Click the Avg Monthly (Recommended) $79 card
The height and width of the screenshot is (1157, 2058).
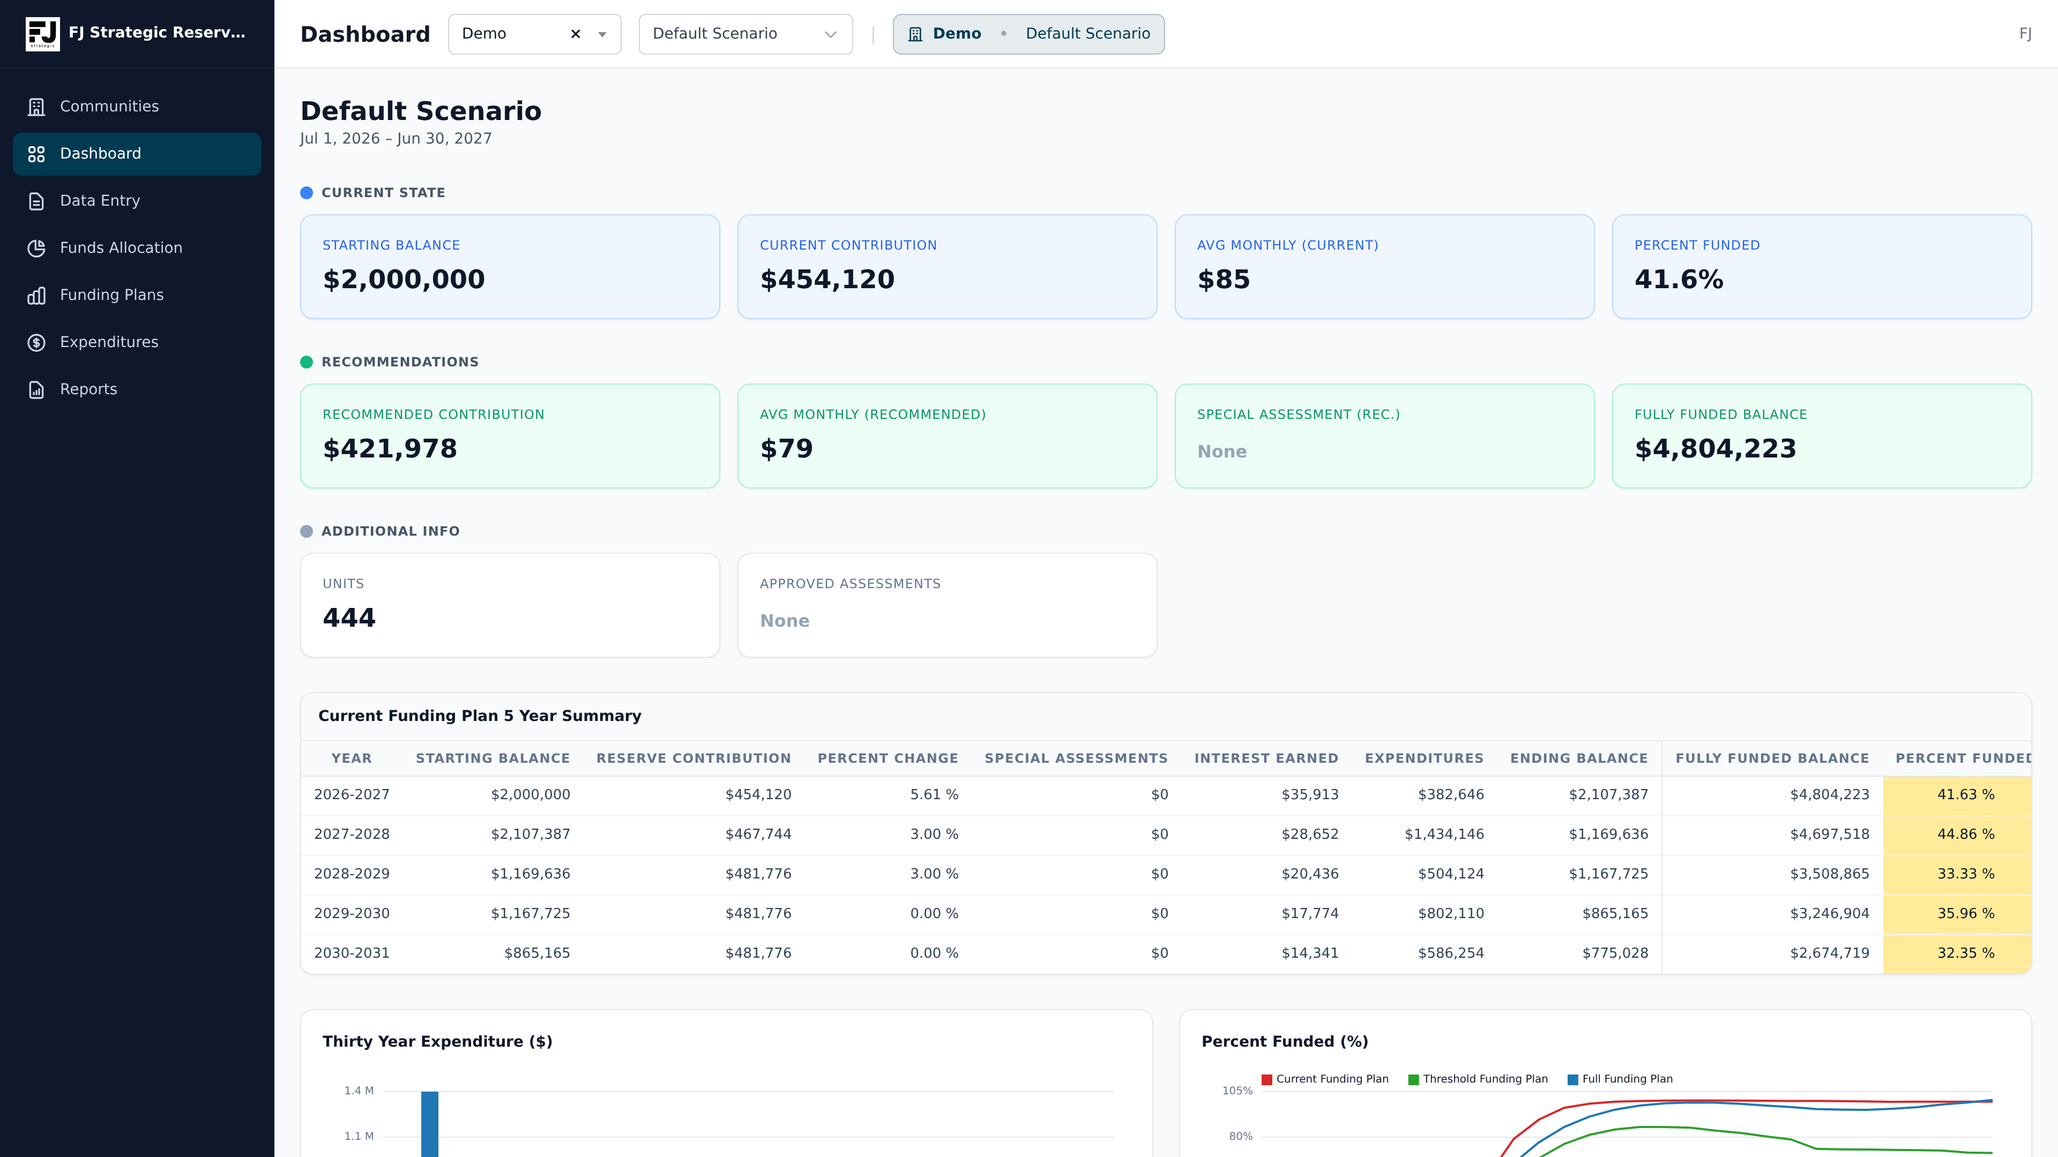(946, 436)
